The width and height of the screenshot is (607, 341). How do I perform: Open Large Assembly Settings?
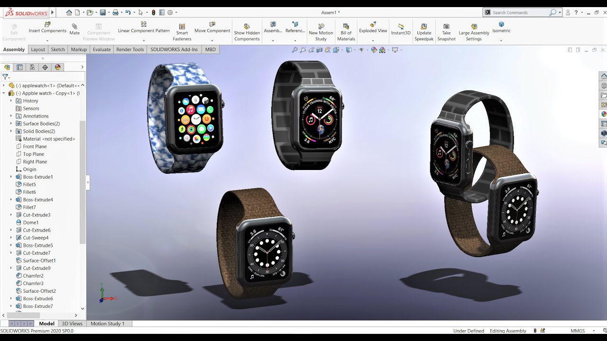(x=474, y=33)
